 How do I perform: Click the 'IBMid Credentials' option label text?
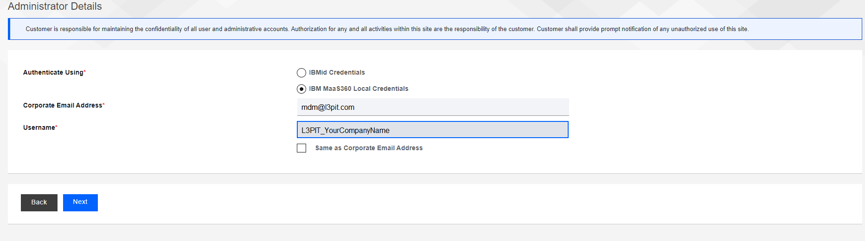pyautogui.click(x=337, y=72)
